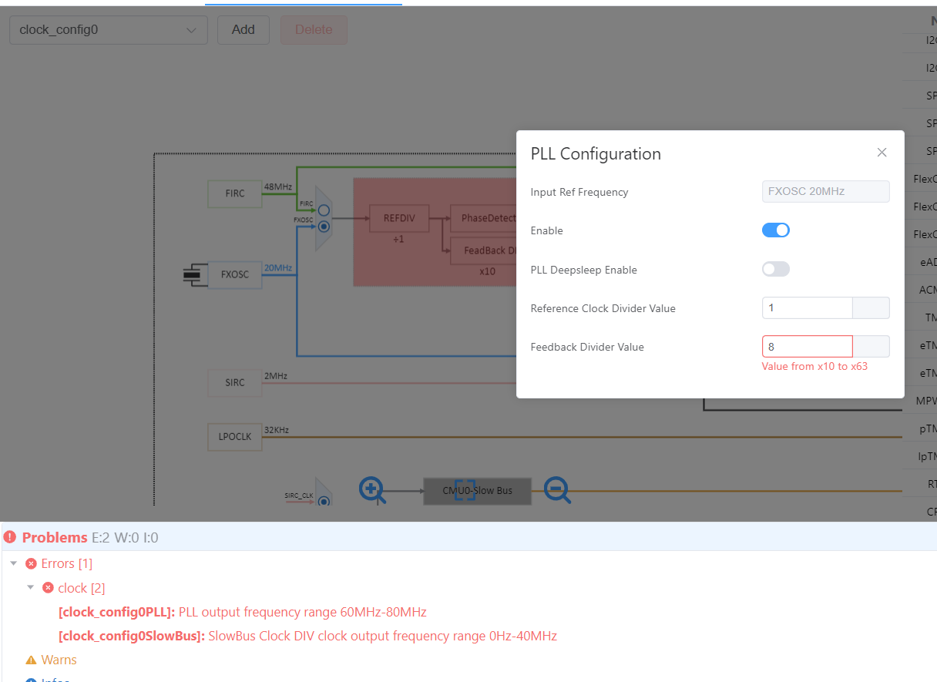The image size is (937, 682).
Task: Open the clock_config0 dropdown
Action: coord(109,30)
